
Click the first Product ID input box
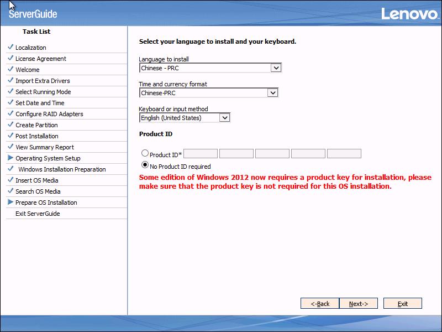[201, 153]
